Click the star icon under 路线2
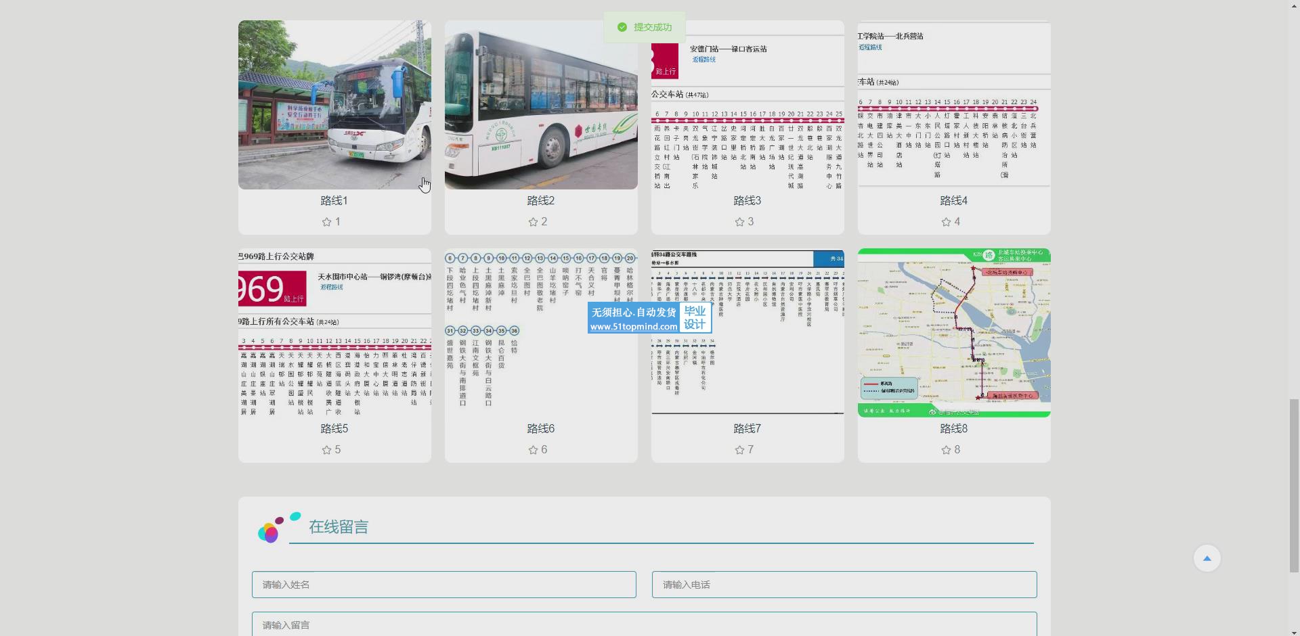Viewport: 1300px width, 636px height. (534, 222)
